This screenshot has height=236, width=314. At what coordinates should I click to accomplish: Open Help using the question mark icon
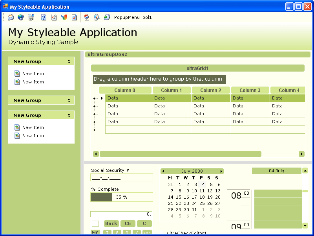point(43,17)
